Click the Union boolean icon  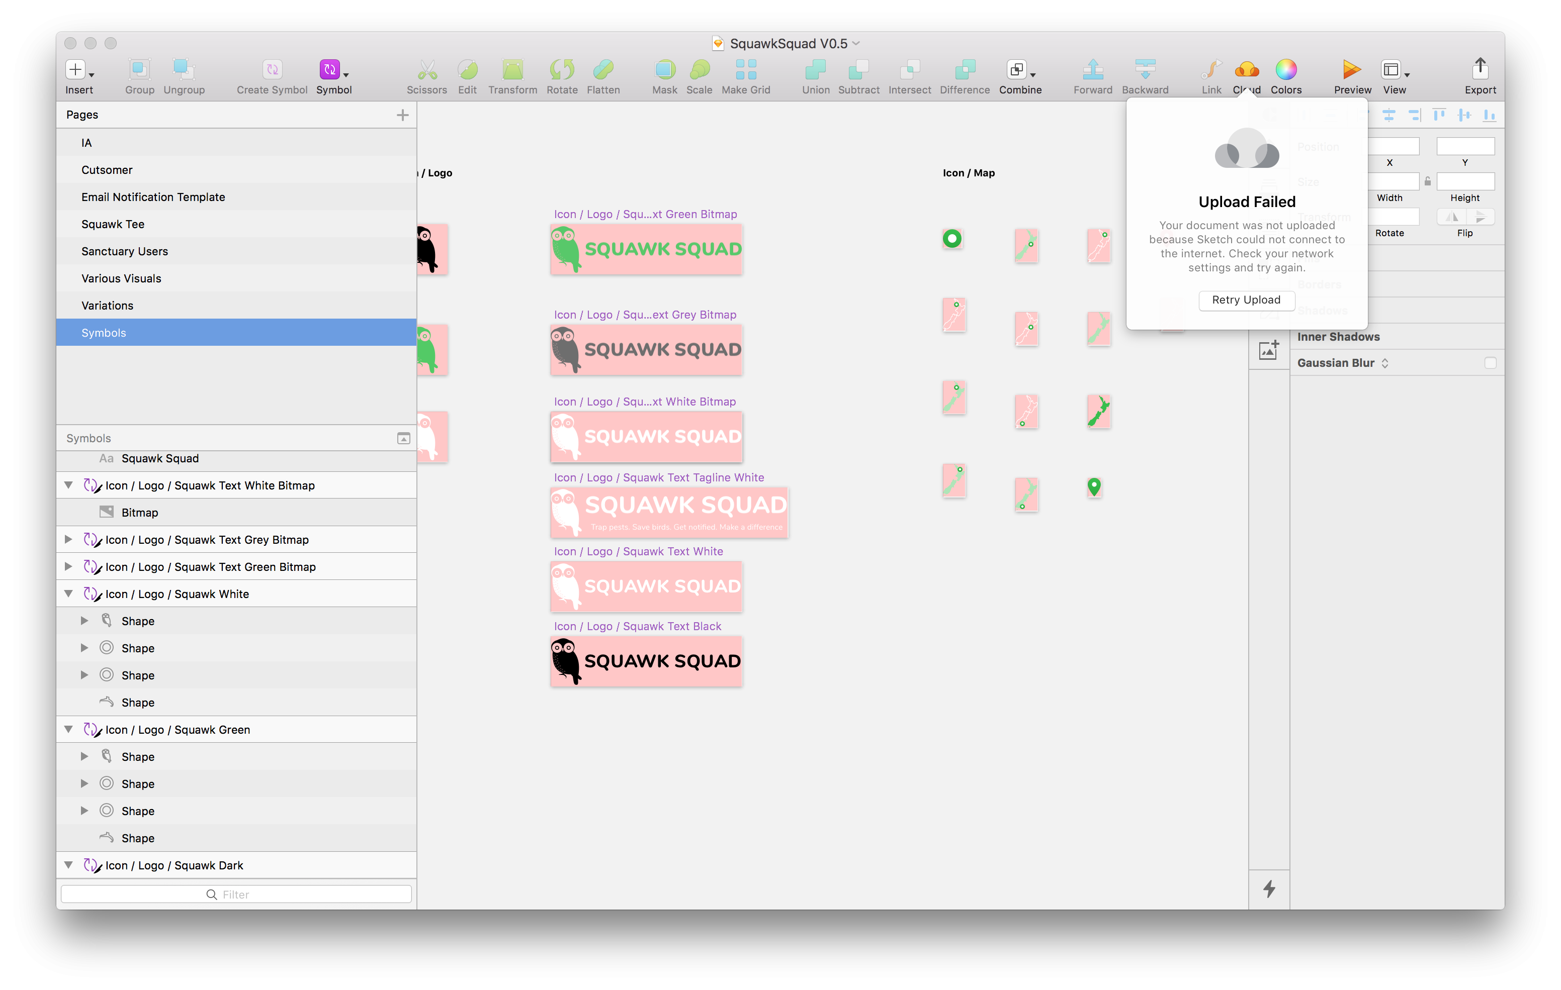coord(815,69)
